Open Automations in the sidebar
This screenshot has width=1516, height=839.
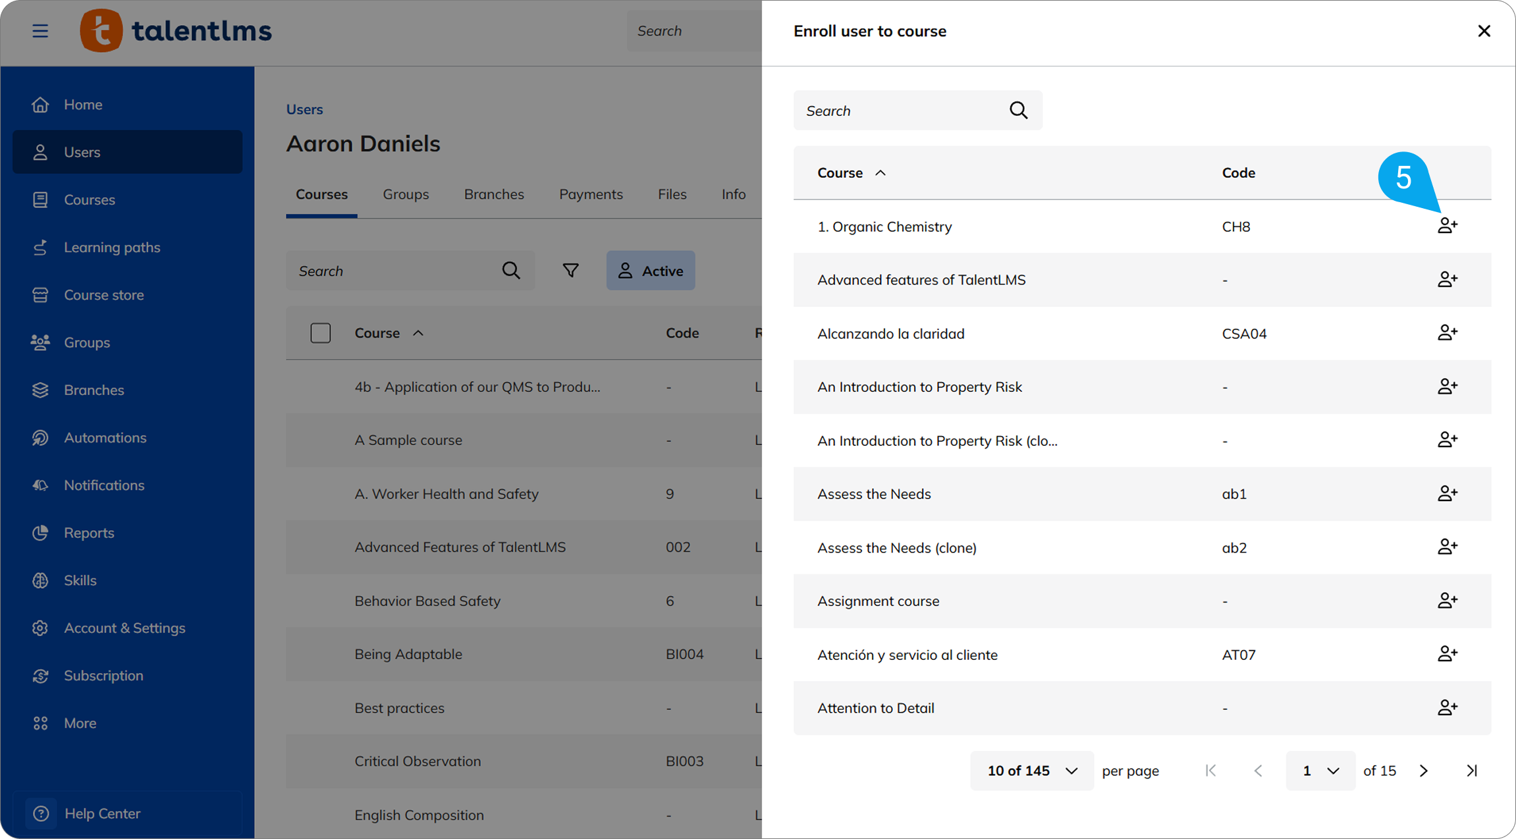point(127,437)
